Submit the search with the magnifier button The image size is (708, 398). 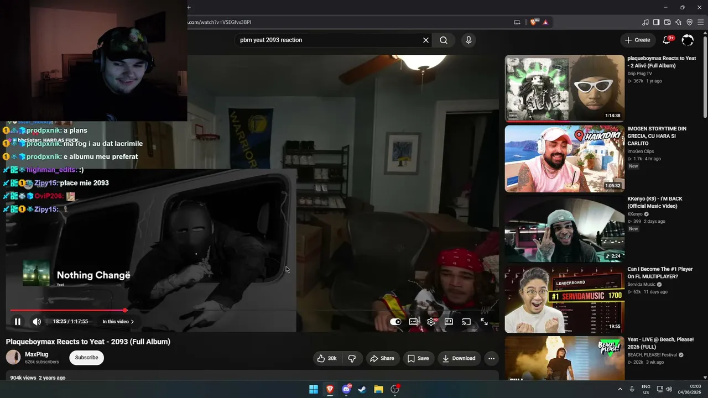[444, 40]
